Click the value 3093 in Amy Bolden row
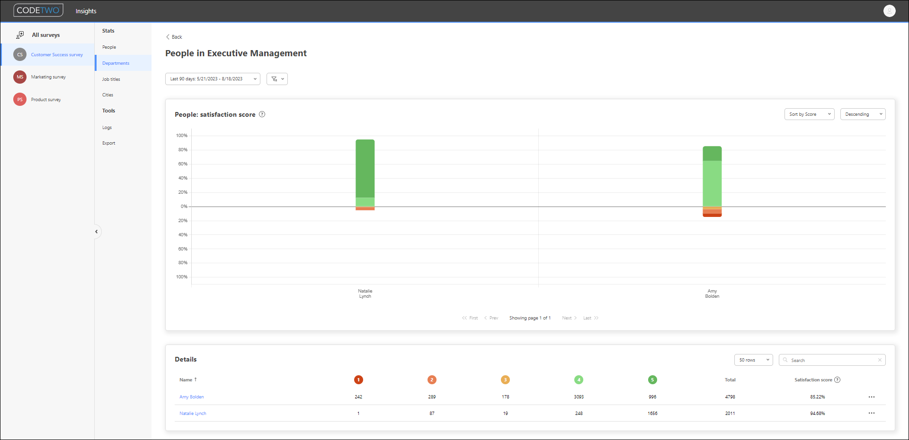Screen dimensions: 909x440 579,397
